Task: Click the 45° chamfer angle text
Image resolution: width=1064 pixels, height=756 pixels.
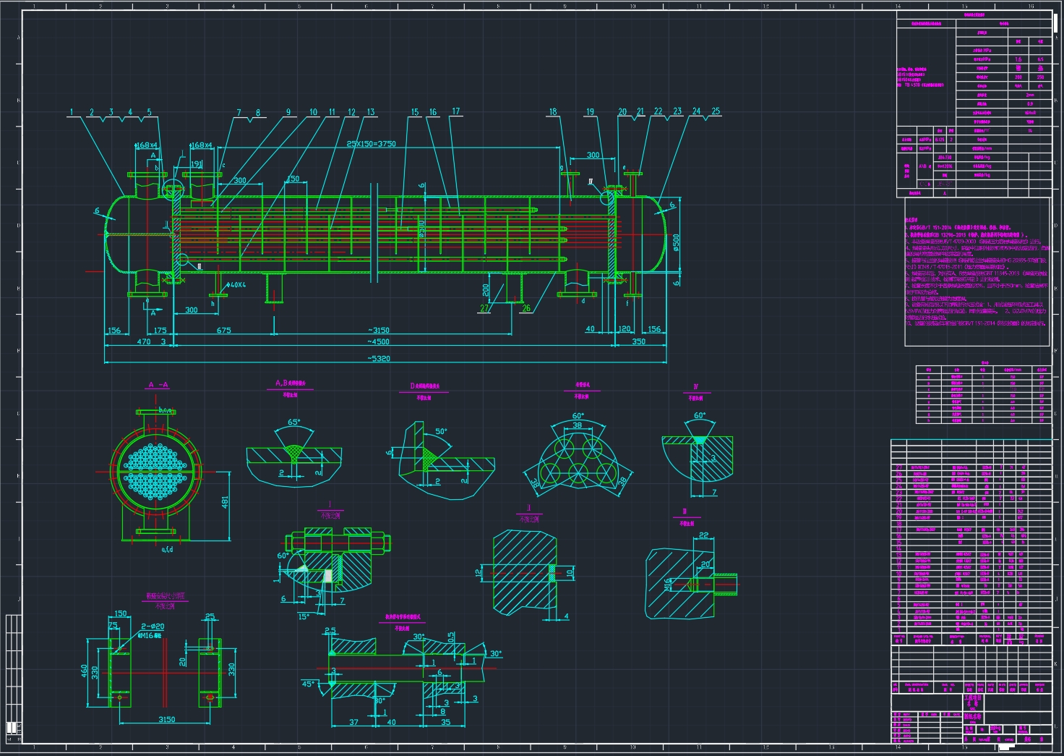Action: coord(309,684)
